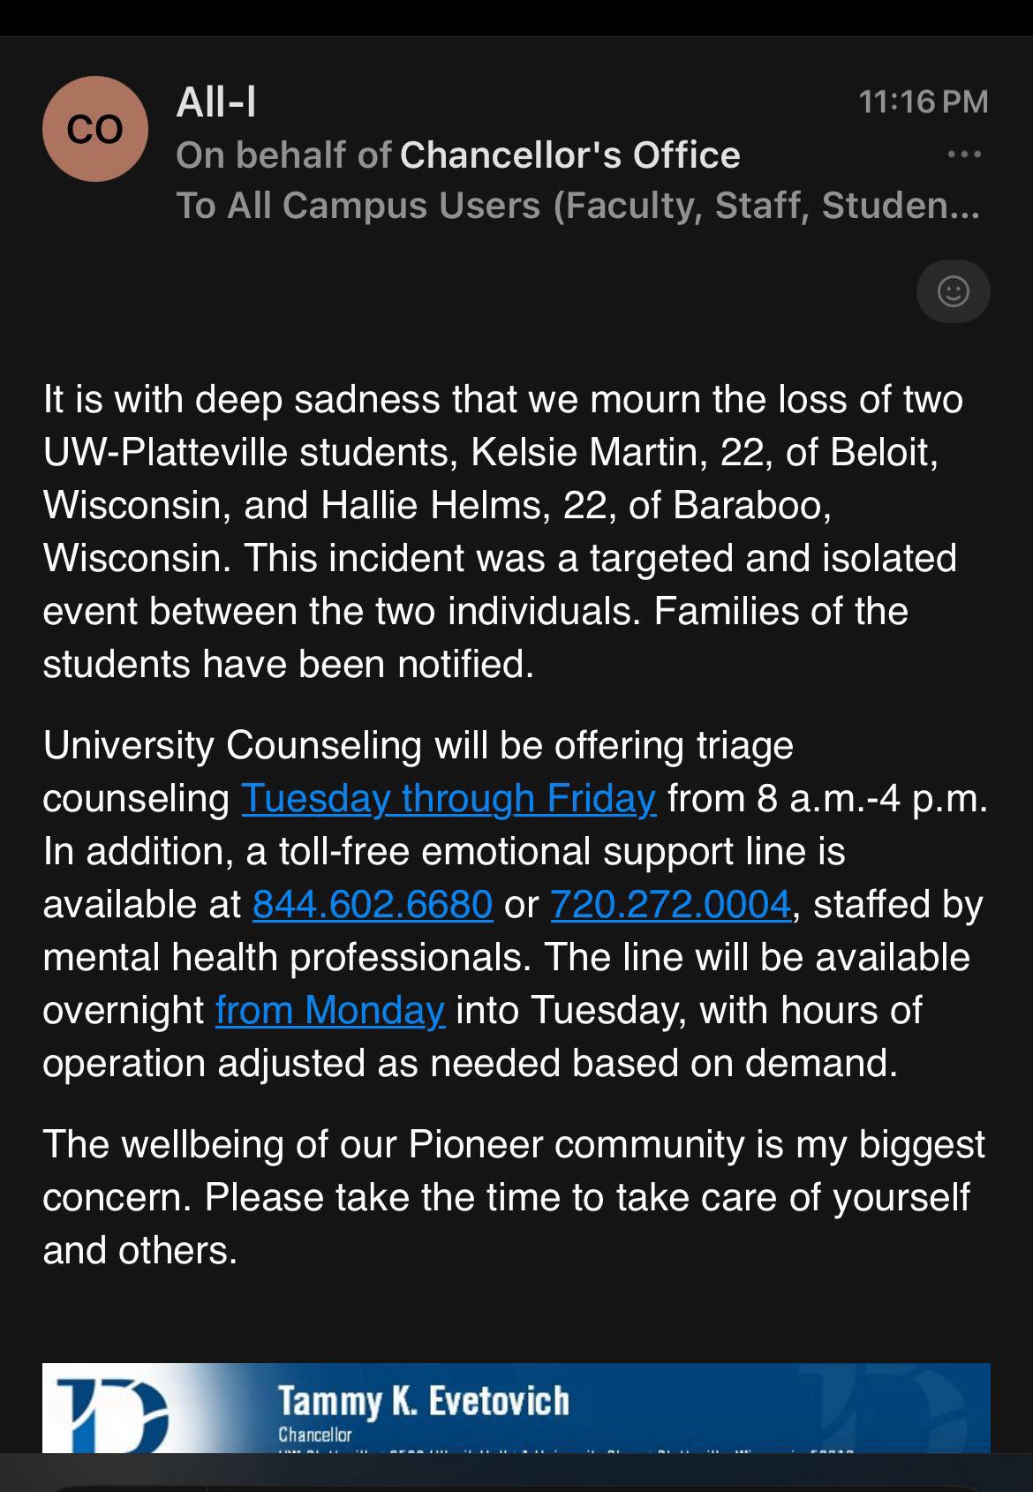
Task: Expand the All Campus Users recipient list
Action: (577, 206)
